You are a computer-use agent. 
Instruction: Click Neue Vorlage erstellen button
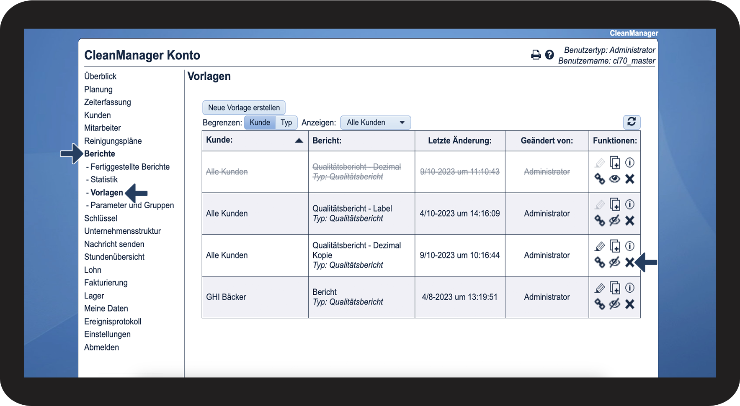click(244, 107)
